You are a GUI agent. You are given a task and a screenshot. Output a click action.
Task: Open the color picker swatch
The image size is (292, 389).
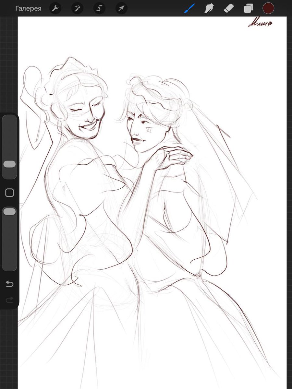click(x=269, y=8)
